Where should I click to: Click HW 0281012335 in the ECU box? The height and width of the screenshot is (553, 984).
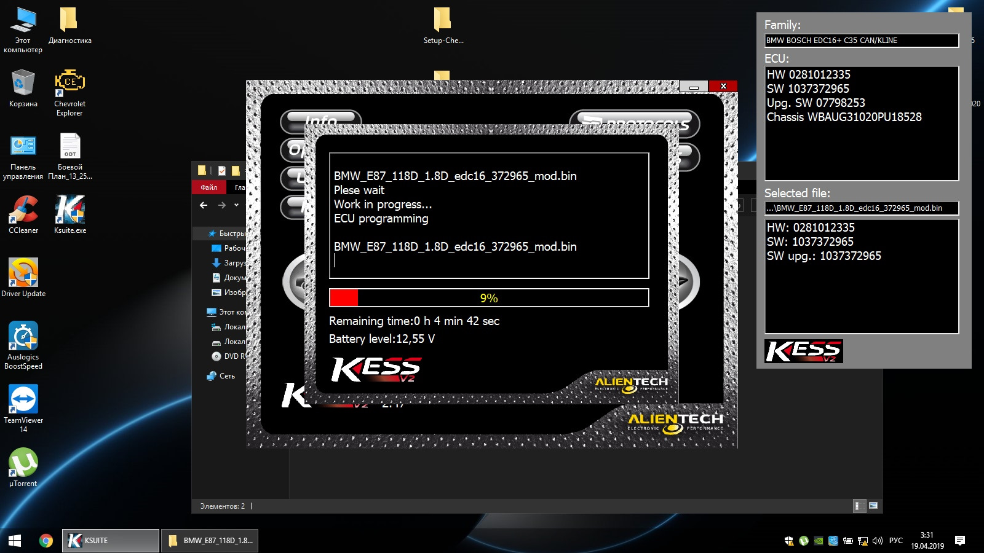pyautogui.click(x=809, y=74)
